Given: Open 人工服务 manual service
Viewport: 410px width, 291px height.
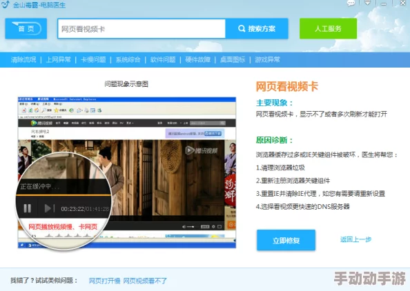Looking at the screenshot, I should (328, 28).
